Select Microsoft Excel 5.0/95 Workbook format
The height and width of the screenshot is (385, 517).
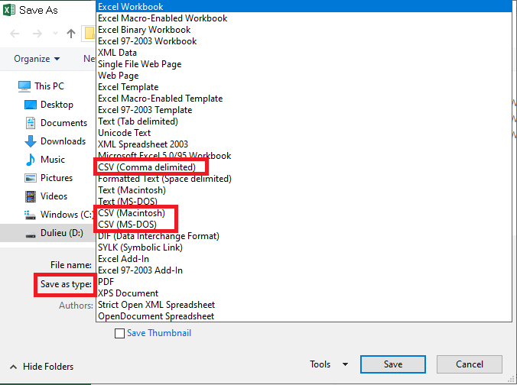point(304,156)
